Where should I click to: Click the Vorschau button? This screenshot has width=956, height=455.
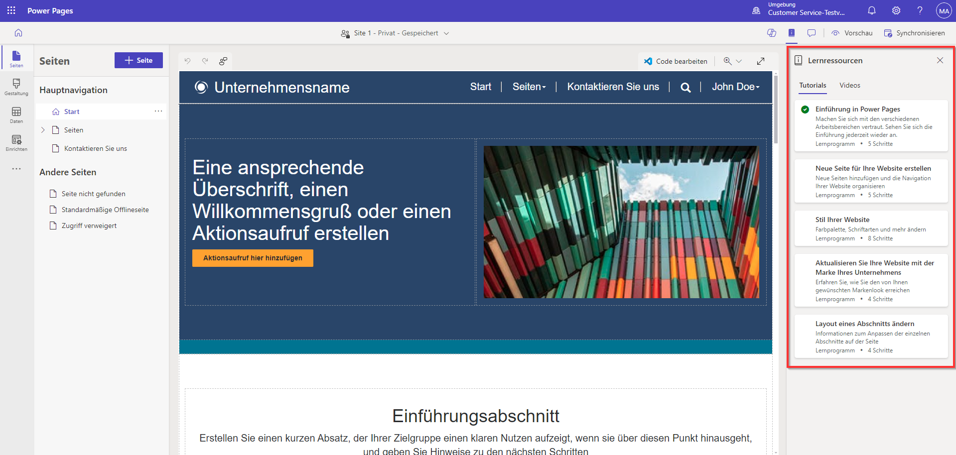[852, 33]
